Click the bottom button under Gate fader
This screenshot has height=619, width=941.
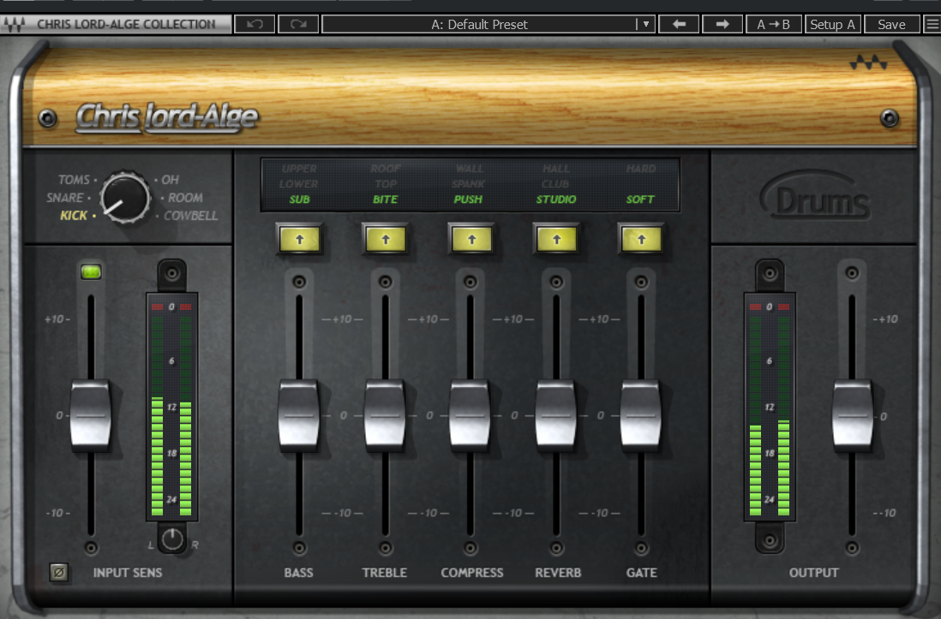641,548
